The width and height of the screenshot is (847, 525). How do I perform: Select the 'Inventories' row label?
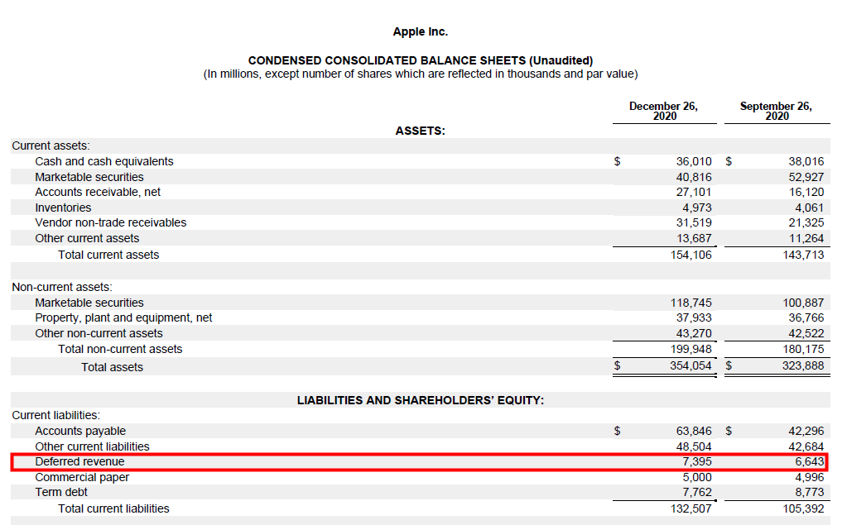pos(63,208)
